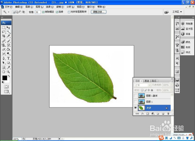Select the Eyedropper tool
This screenshot has width=195, height=141.
click(x=8, y=67)
